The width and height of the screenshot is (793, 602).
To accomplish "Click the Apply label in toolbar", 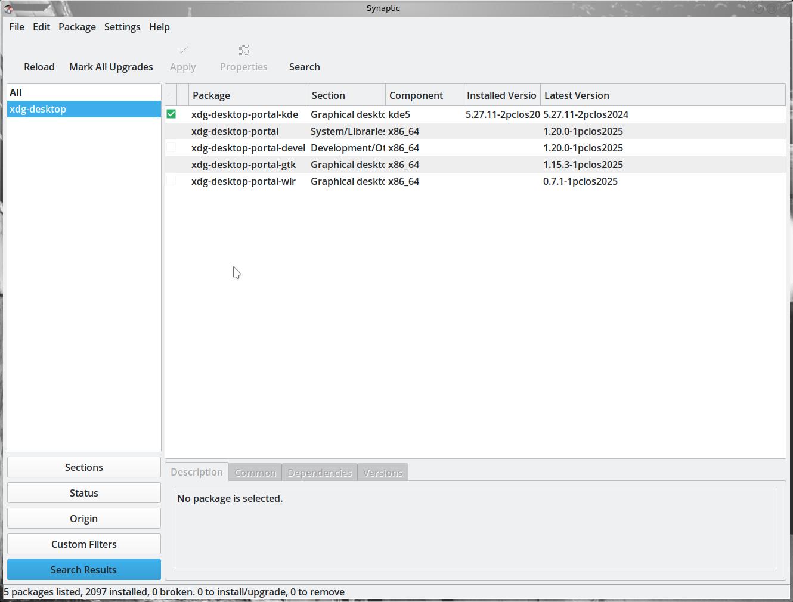I will coord(183,67).
